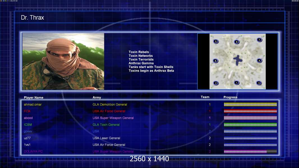Select player name uz77
The width and height of the screenshot is (299, 168).
coord(27,138)
